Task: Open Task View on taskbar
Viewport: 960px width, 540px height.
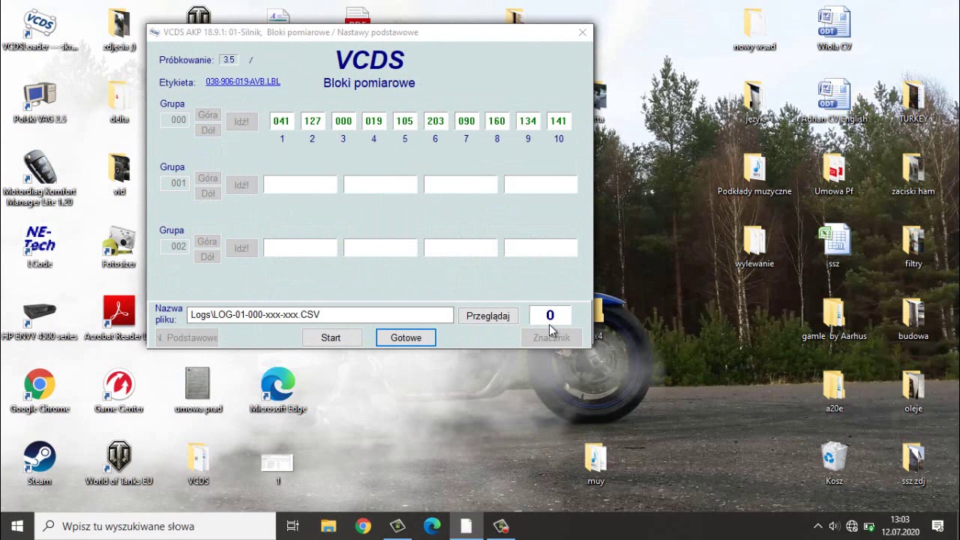Action: [x=292, y=526]
